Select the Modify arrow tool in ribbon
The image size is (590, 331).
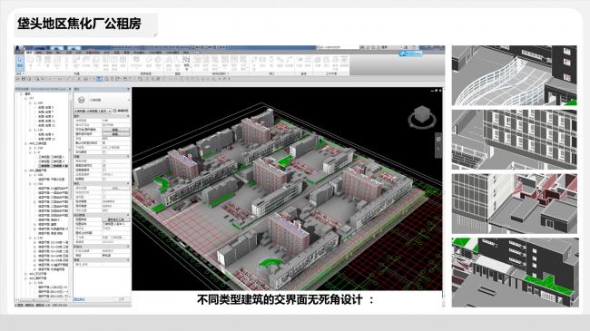coord(20,63)
